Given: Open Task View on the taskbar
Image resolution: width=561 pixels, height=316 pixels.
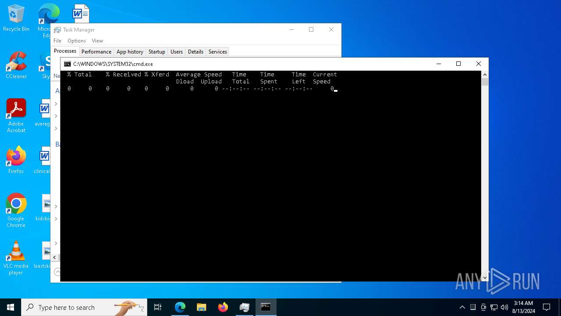Looking at the screenshot, I should tap(158, 307).
